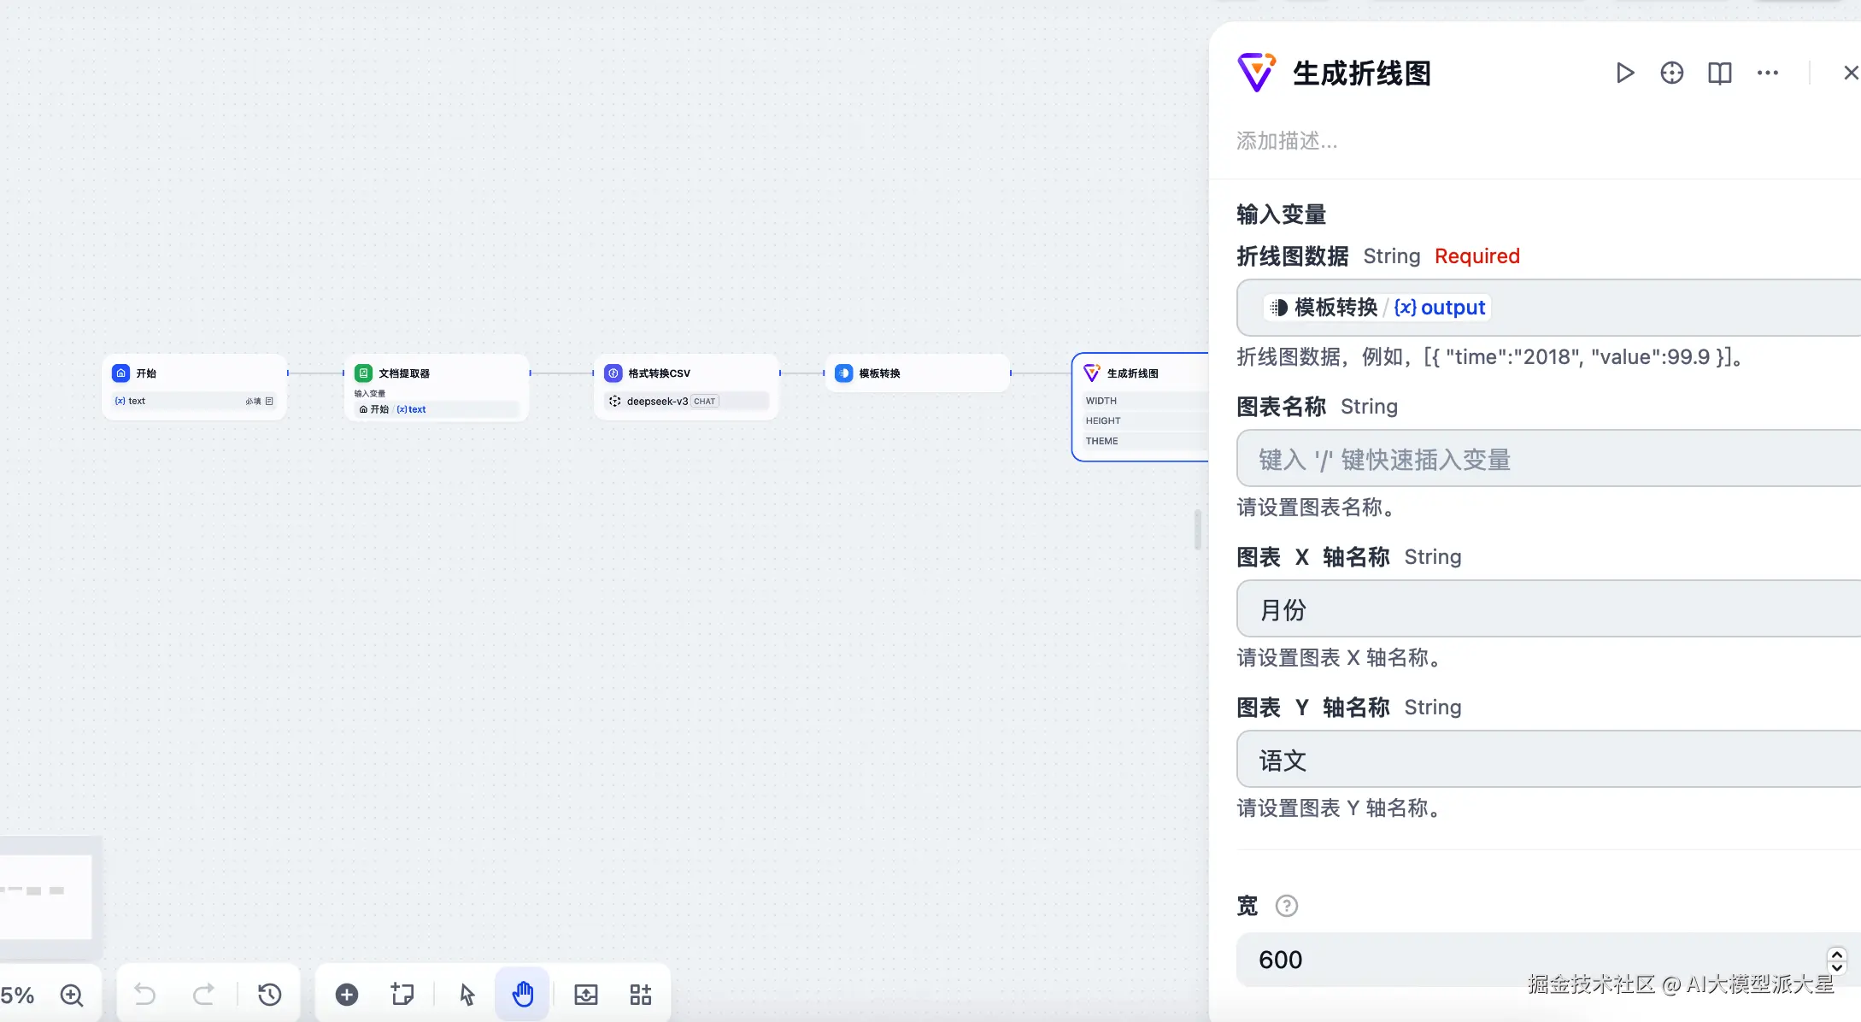Click the zoom in magnifier icon
Viewport: 1861px width, 1022px height.
coord(72,996)
